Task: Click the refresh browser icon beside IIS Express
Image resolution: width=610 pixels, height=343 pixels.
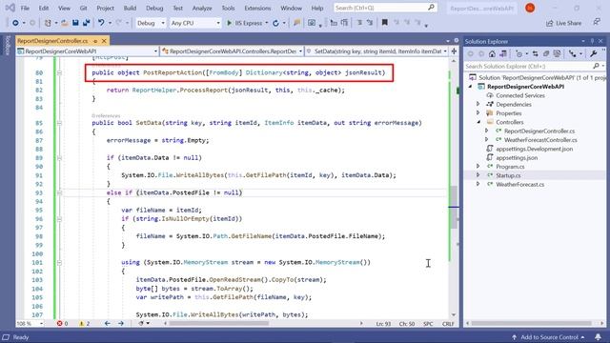Action: click(x=275, y=23)
